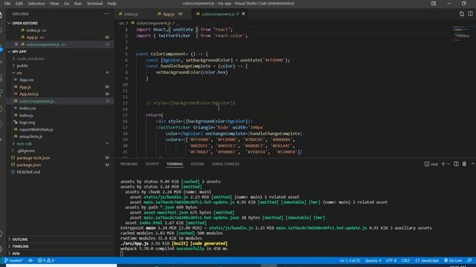
Task: Open errors and warnings count in status bar
Action: [x=46, y=260]
